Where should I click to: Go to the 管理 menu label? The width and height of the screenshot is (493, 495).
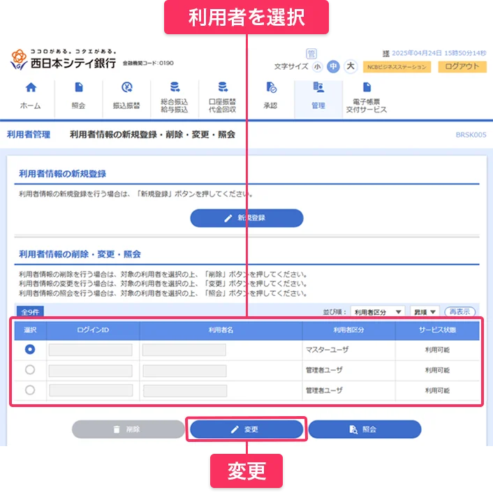tap(318, 105)
